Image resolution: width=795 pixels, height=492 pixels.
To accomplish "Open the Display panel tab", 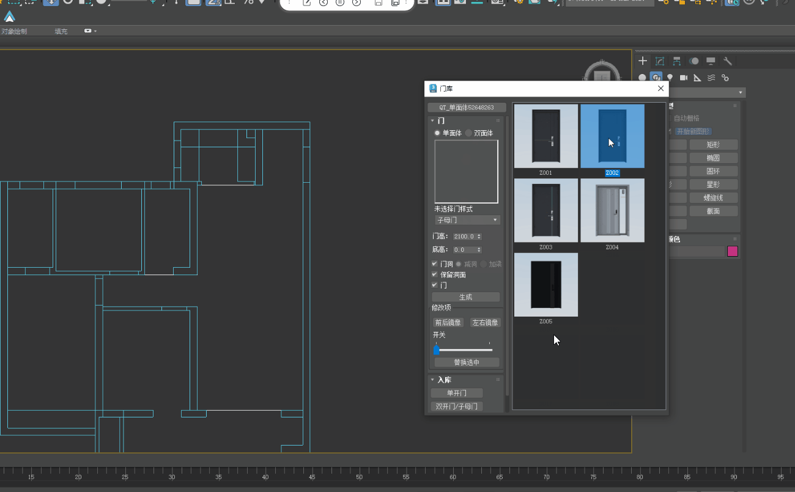I will (711, 61).
